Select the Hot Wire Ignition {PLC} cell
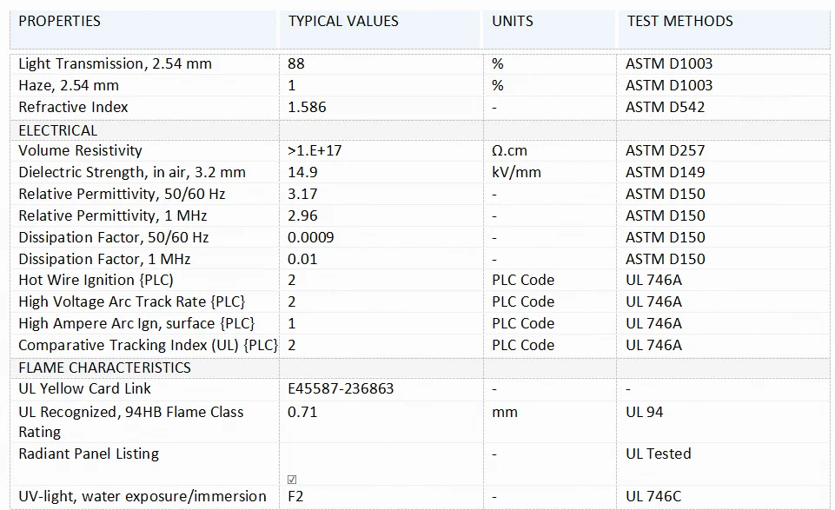Image resolution: width=835 pixels, height=510 pixels. click(x=96, y=280)
